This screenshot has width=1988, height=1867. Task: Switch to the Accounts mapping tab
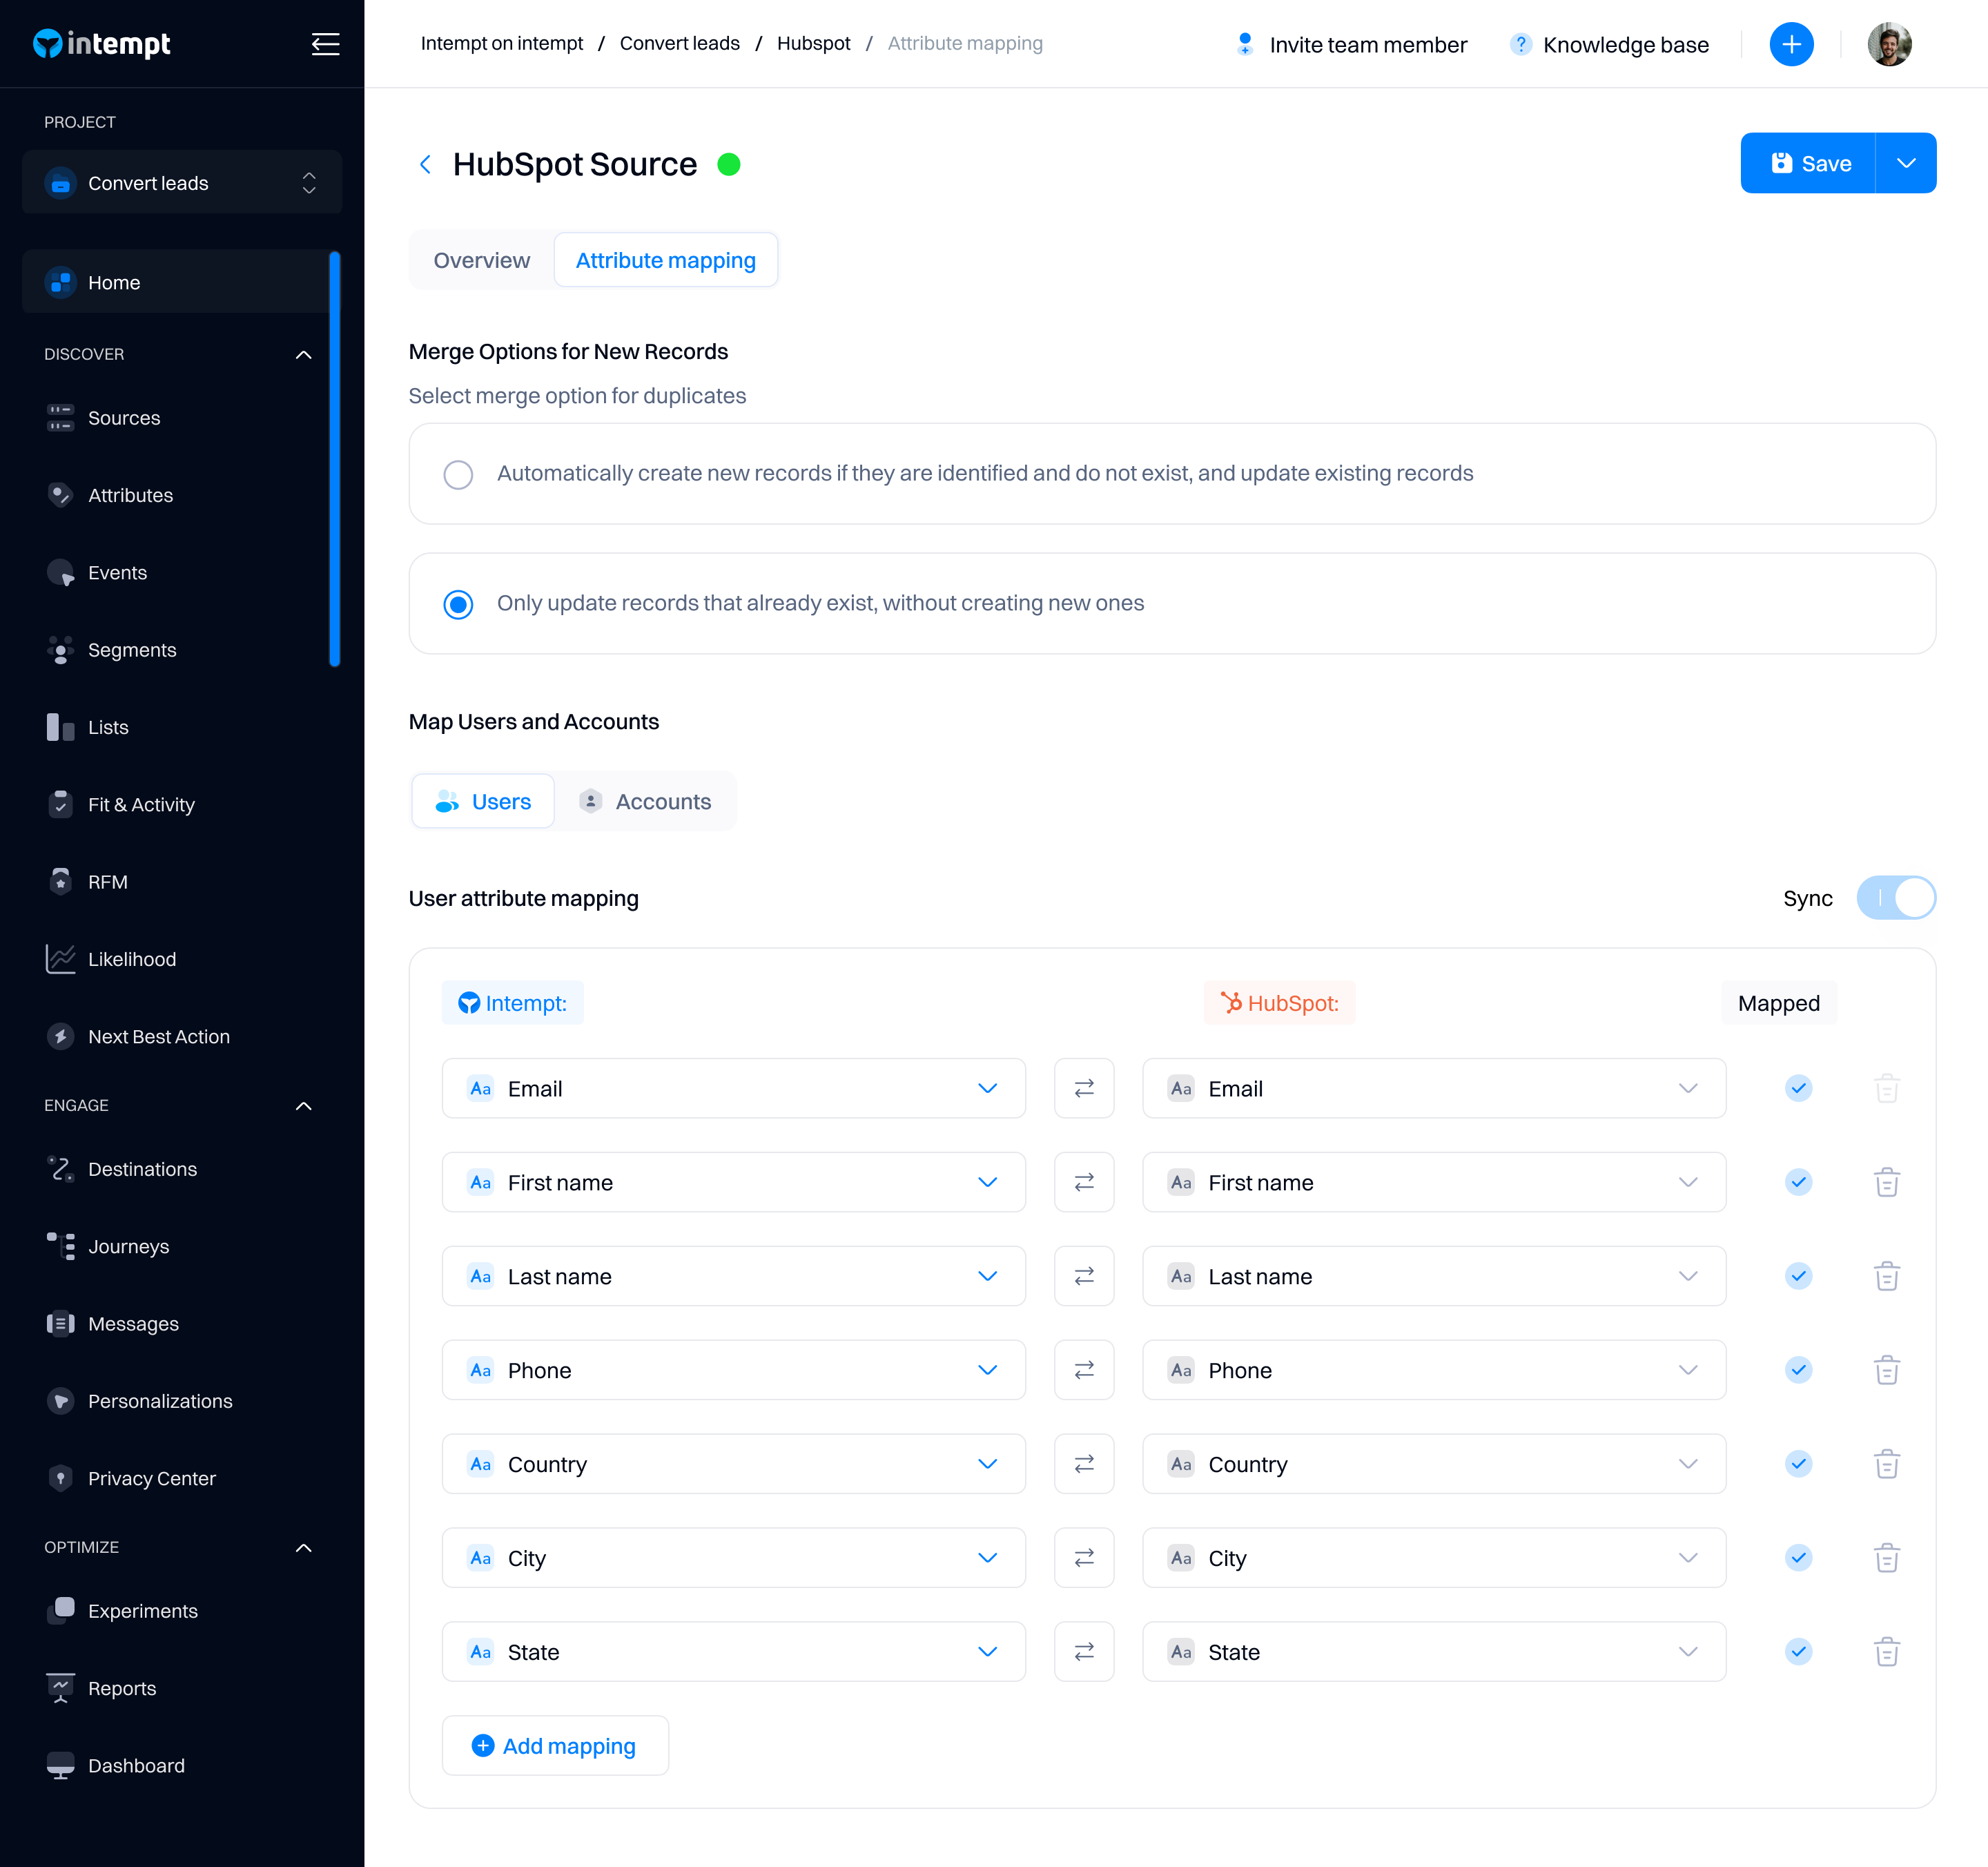point(645,802)
